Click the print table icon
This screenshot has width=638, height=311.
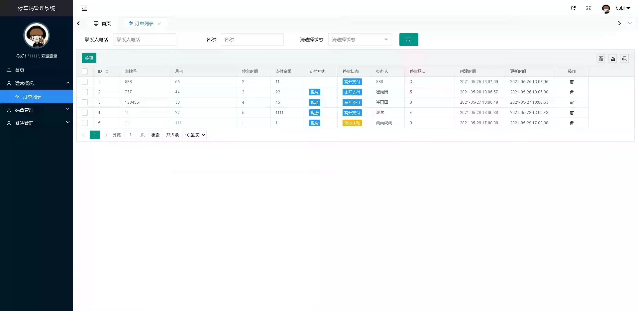coord(624,59)
